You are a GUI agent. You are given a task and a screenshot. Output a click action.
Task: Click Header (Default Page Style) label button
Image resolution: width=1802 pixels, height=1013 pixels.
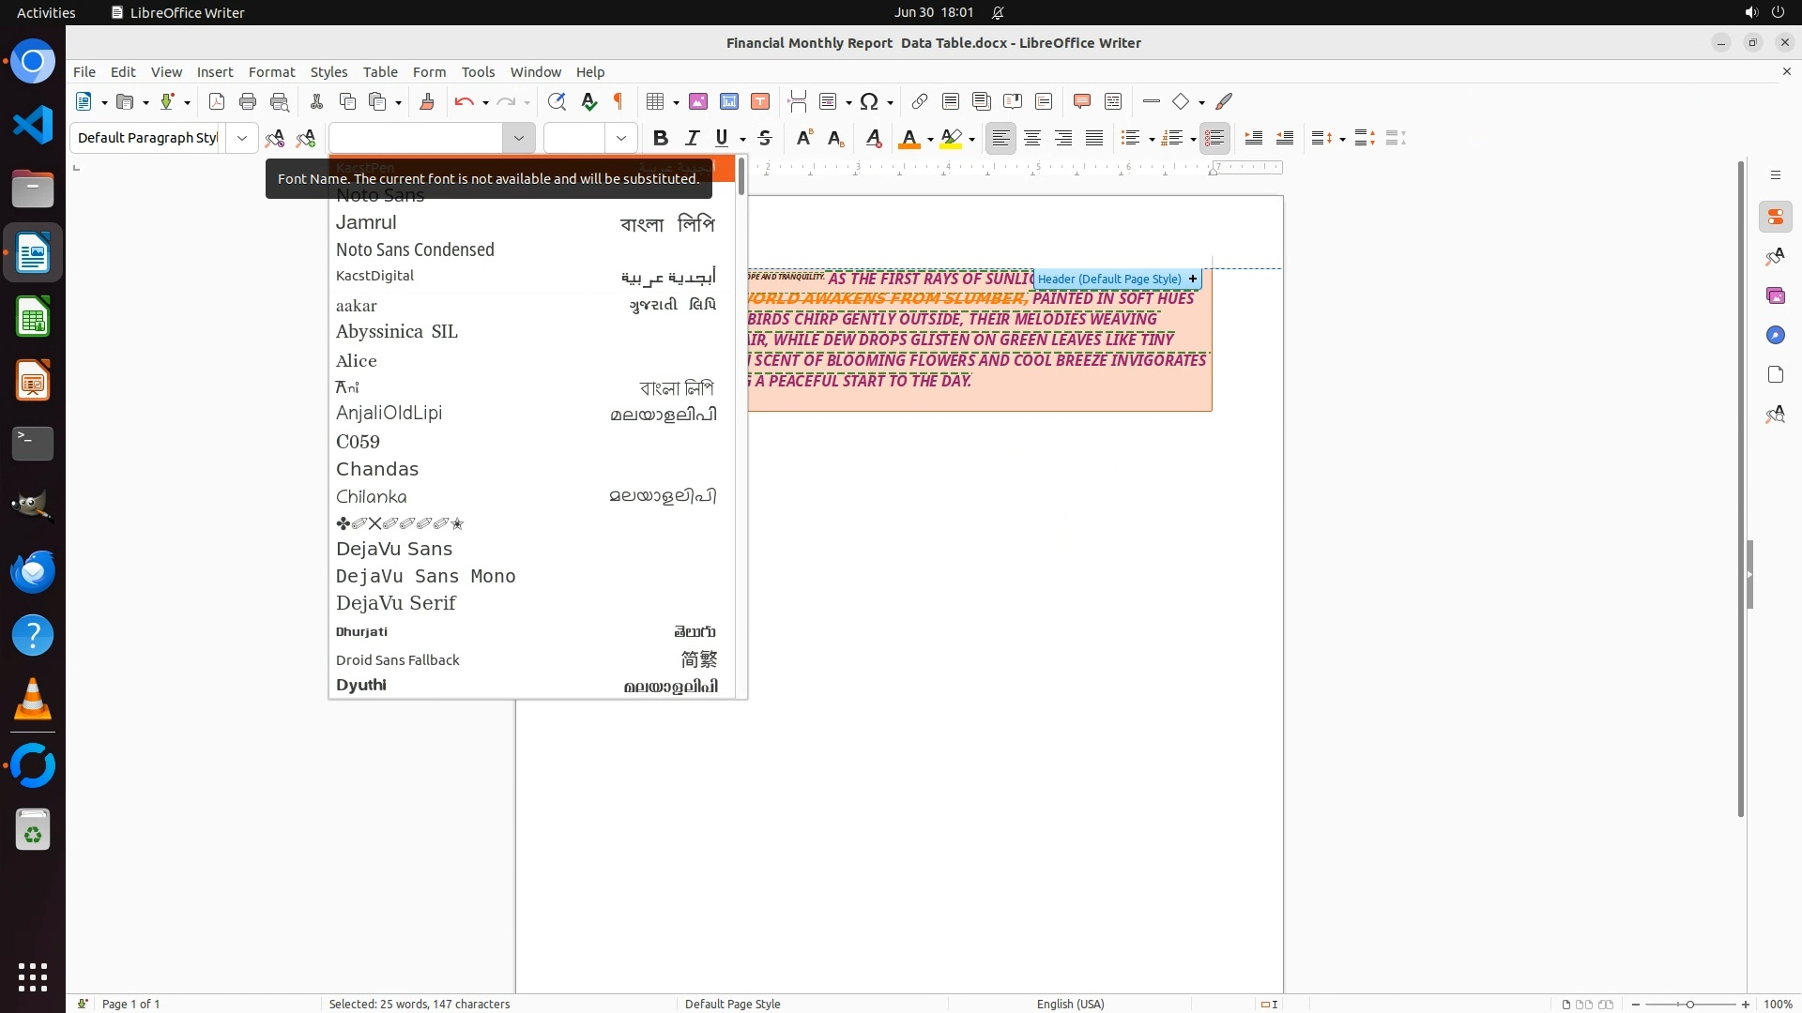1108,279
